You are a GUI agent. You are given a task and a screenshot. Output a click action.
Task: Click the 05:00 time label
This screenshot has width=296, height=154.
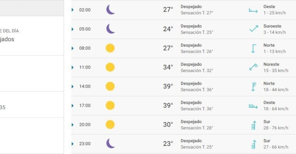tap(85, 29)
